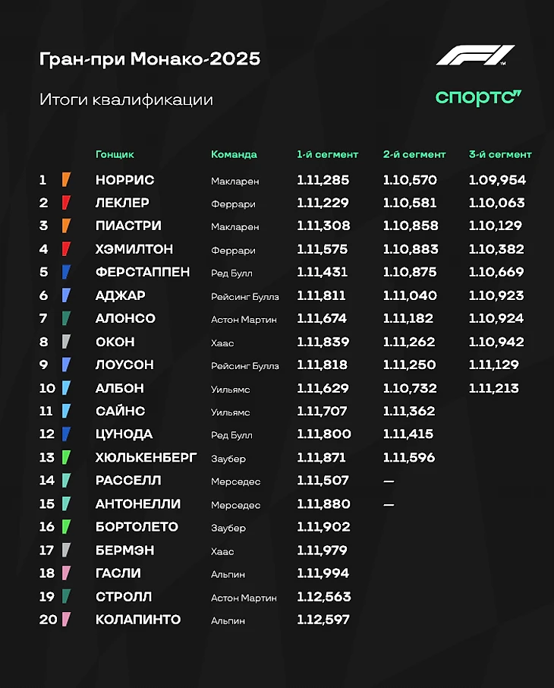Click the Спортс logo
This screenshot has width=554, height=688.
click(x=478, y=97)
